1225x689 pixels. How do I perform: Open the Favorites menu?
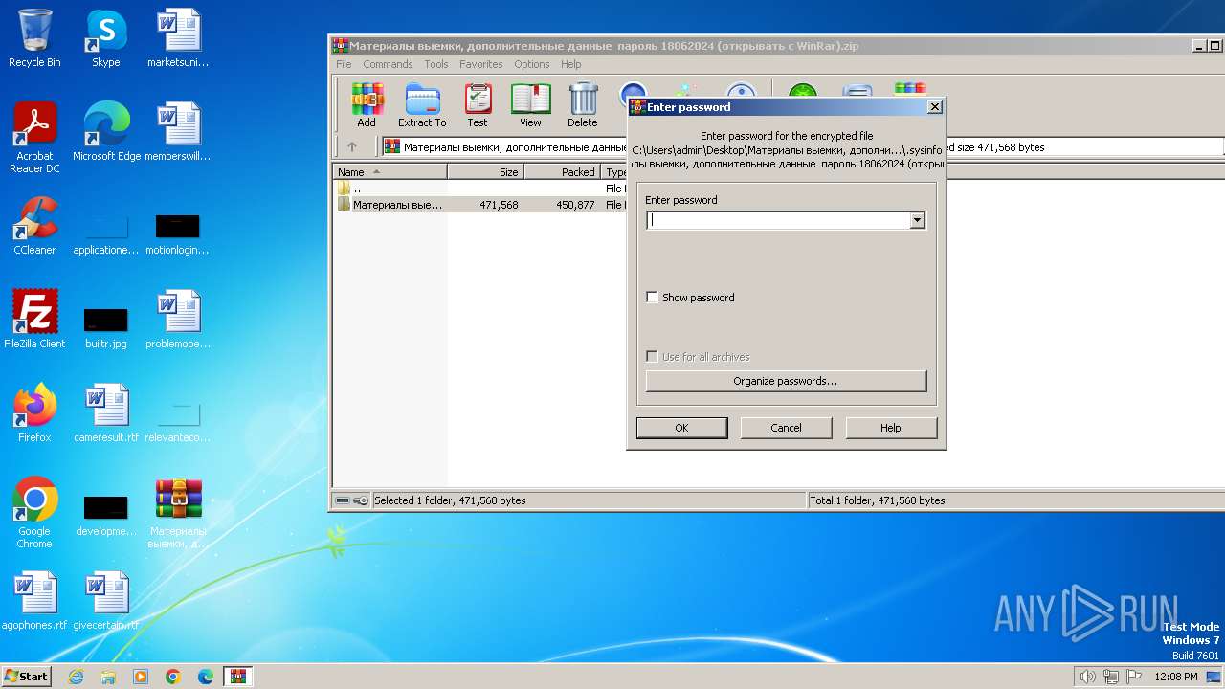point(480,64)
